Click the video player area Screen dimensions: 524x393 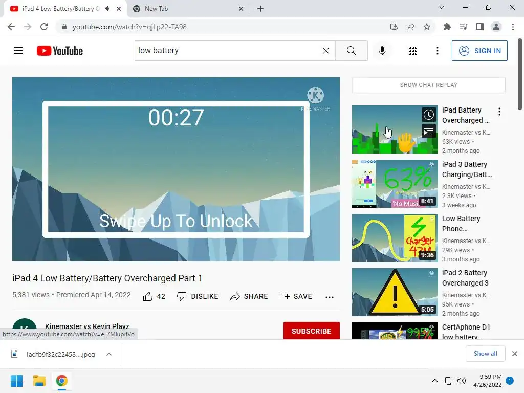176,169
